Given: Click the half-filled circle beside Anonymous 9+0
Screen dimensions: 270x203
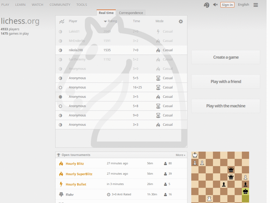Looking at the screenshot, I should [x=60, y=115].
